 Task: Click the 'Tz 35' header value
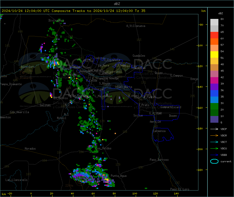(x=140, y=11)
